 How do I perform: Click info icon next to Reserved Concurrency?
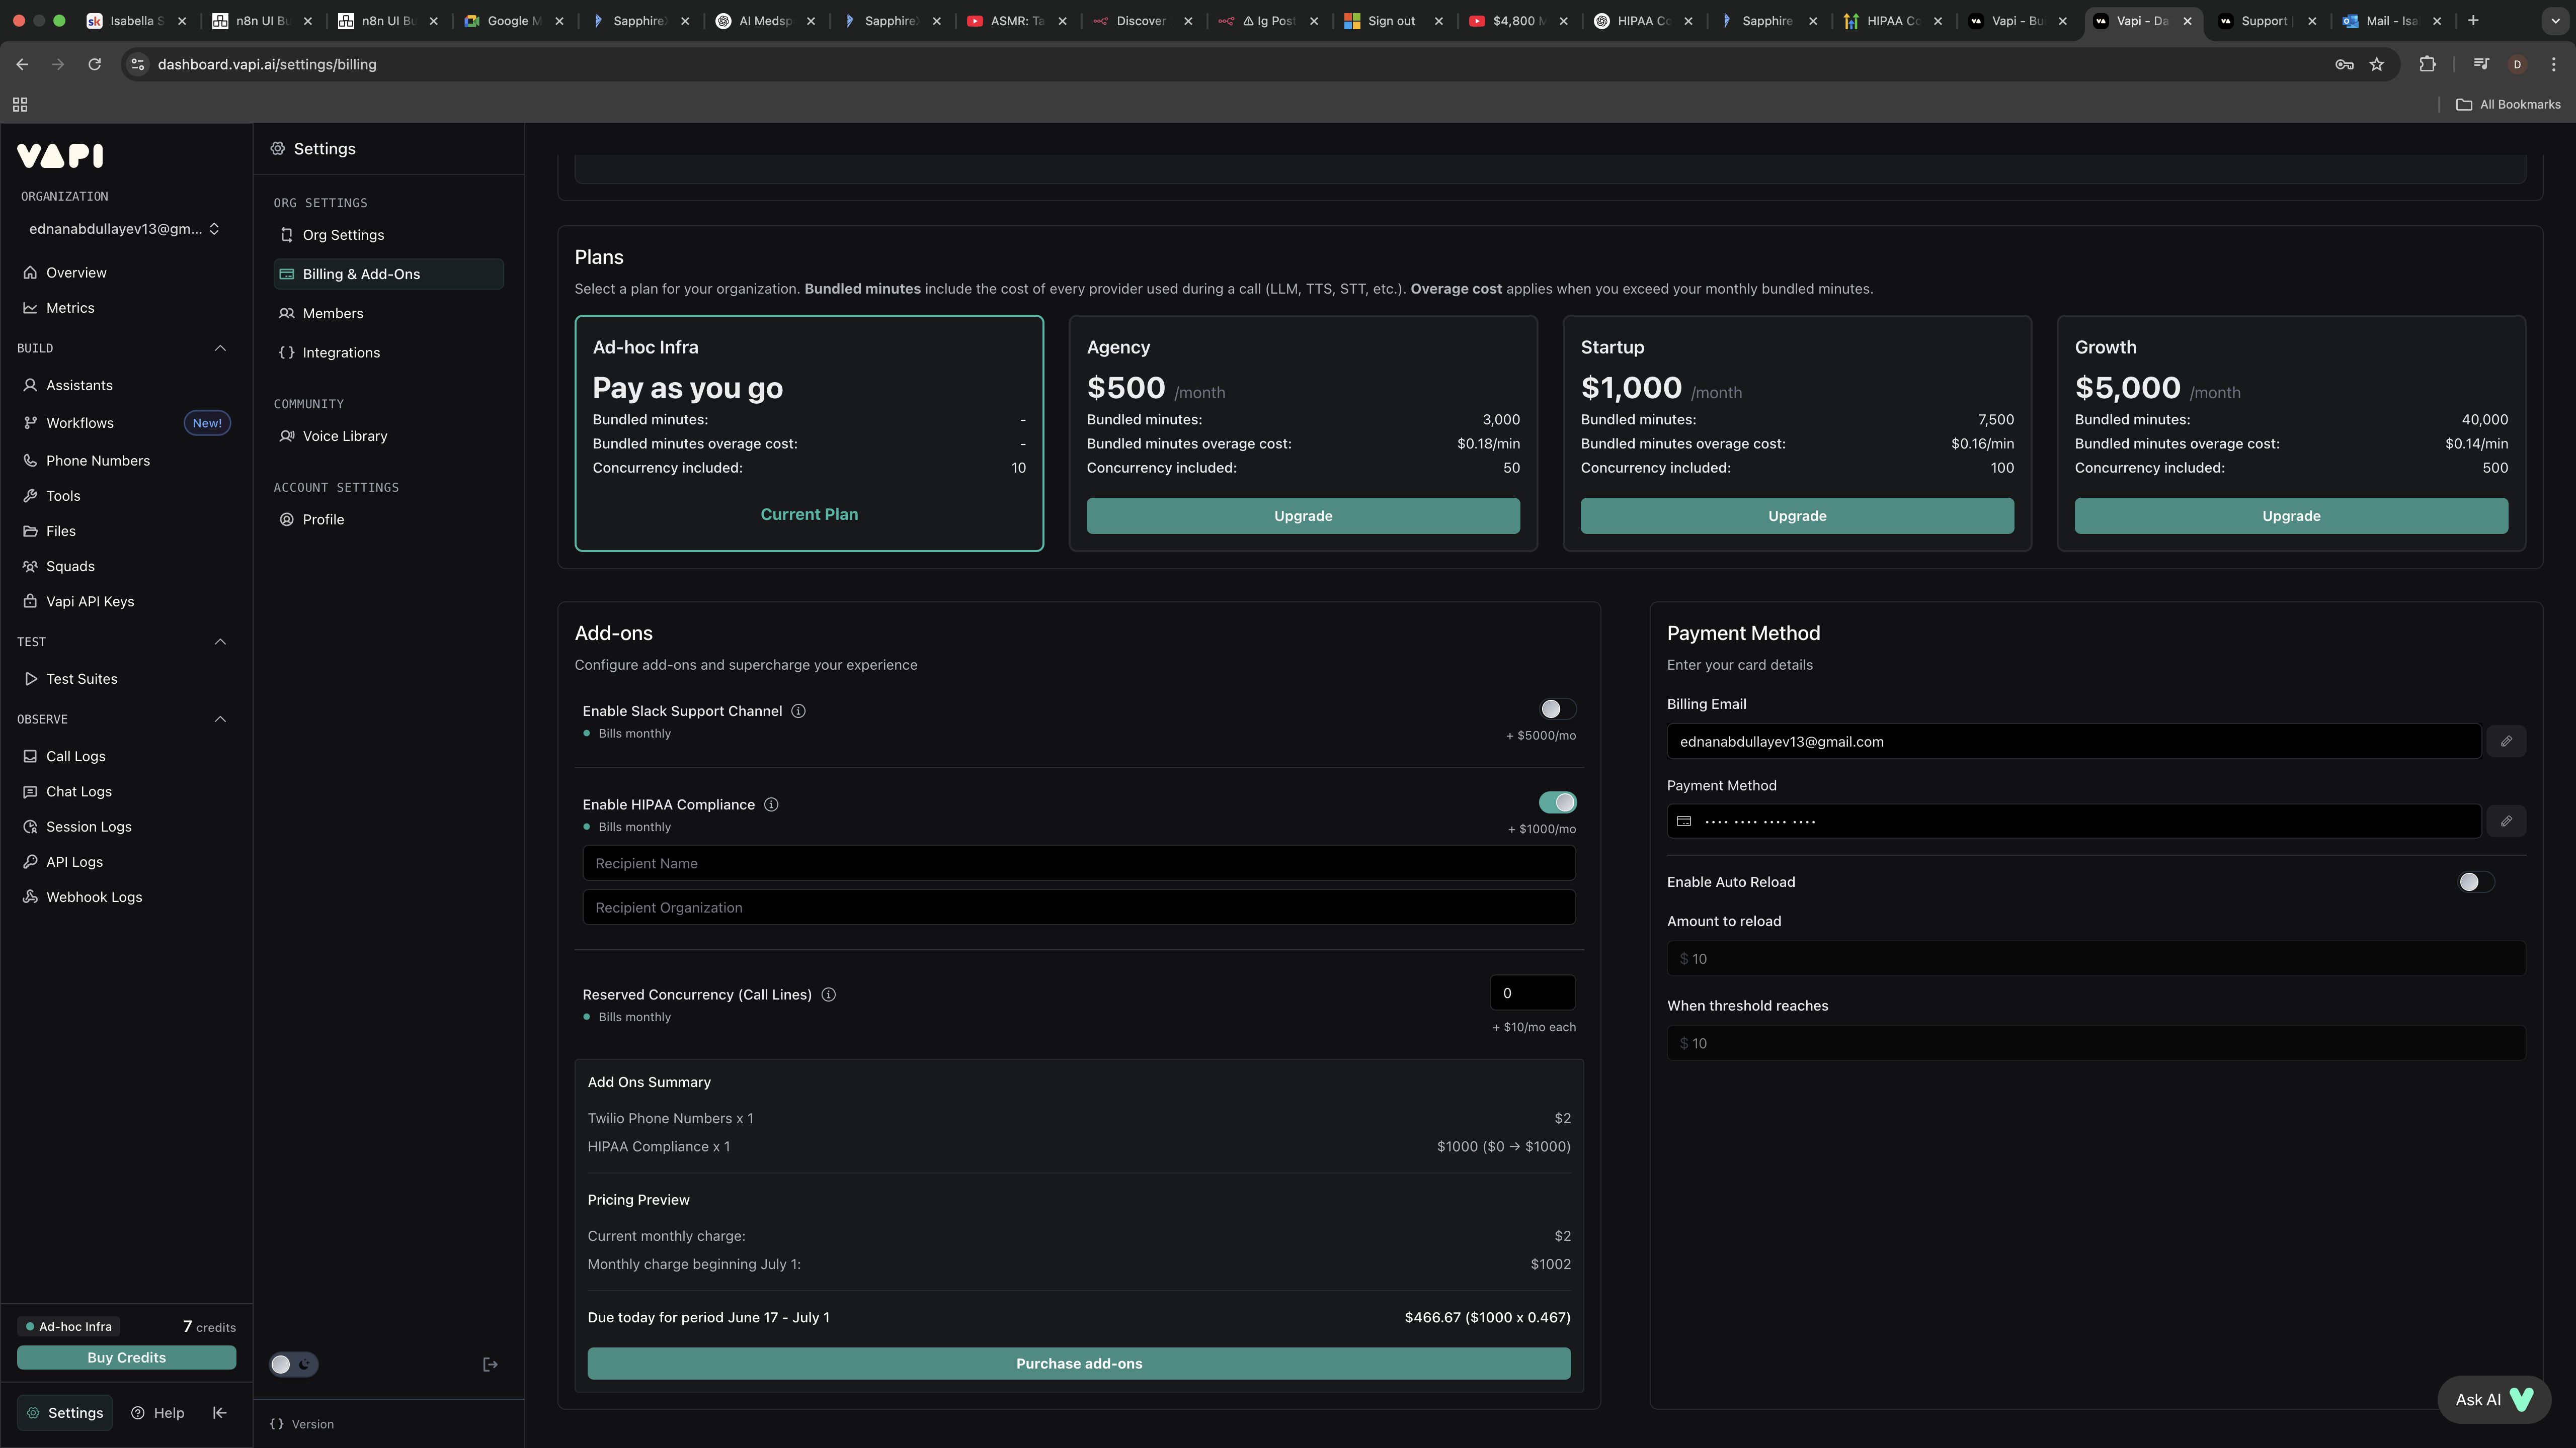coord(828,994)
